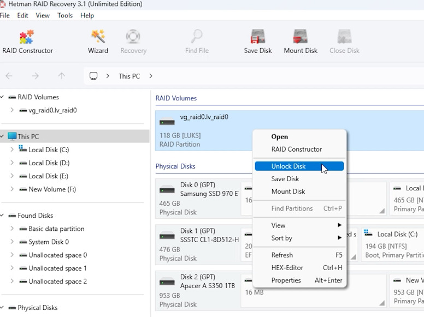Click This PC in the address breadcrumb
The image size is (424, 317).
pos(129,76)
